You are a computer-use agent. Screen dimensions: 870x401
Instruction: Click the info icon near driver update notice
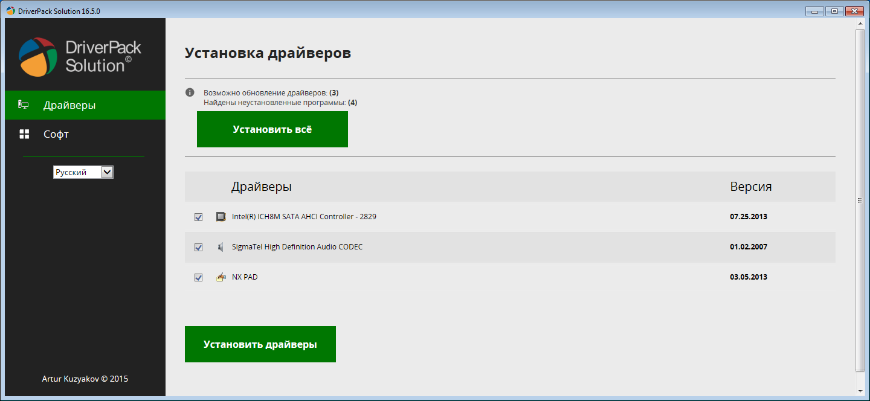tap(190, 92)
